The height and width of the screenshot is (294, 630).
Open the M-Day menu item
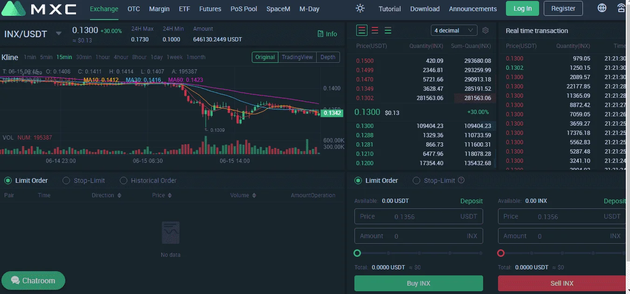[x=310, y=9]
